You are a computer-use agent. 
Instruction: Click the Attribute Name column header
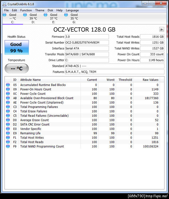[x=50, y=80]
